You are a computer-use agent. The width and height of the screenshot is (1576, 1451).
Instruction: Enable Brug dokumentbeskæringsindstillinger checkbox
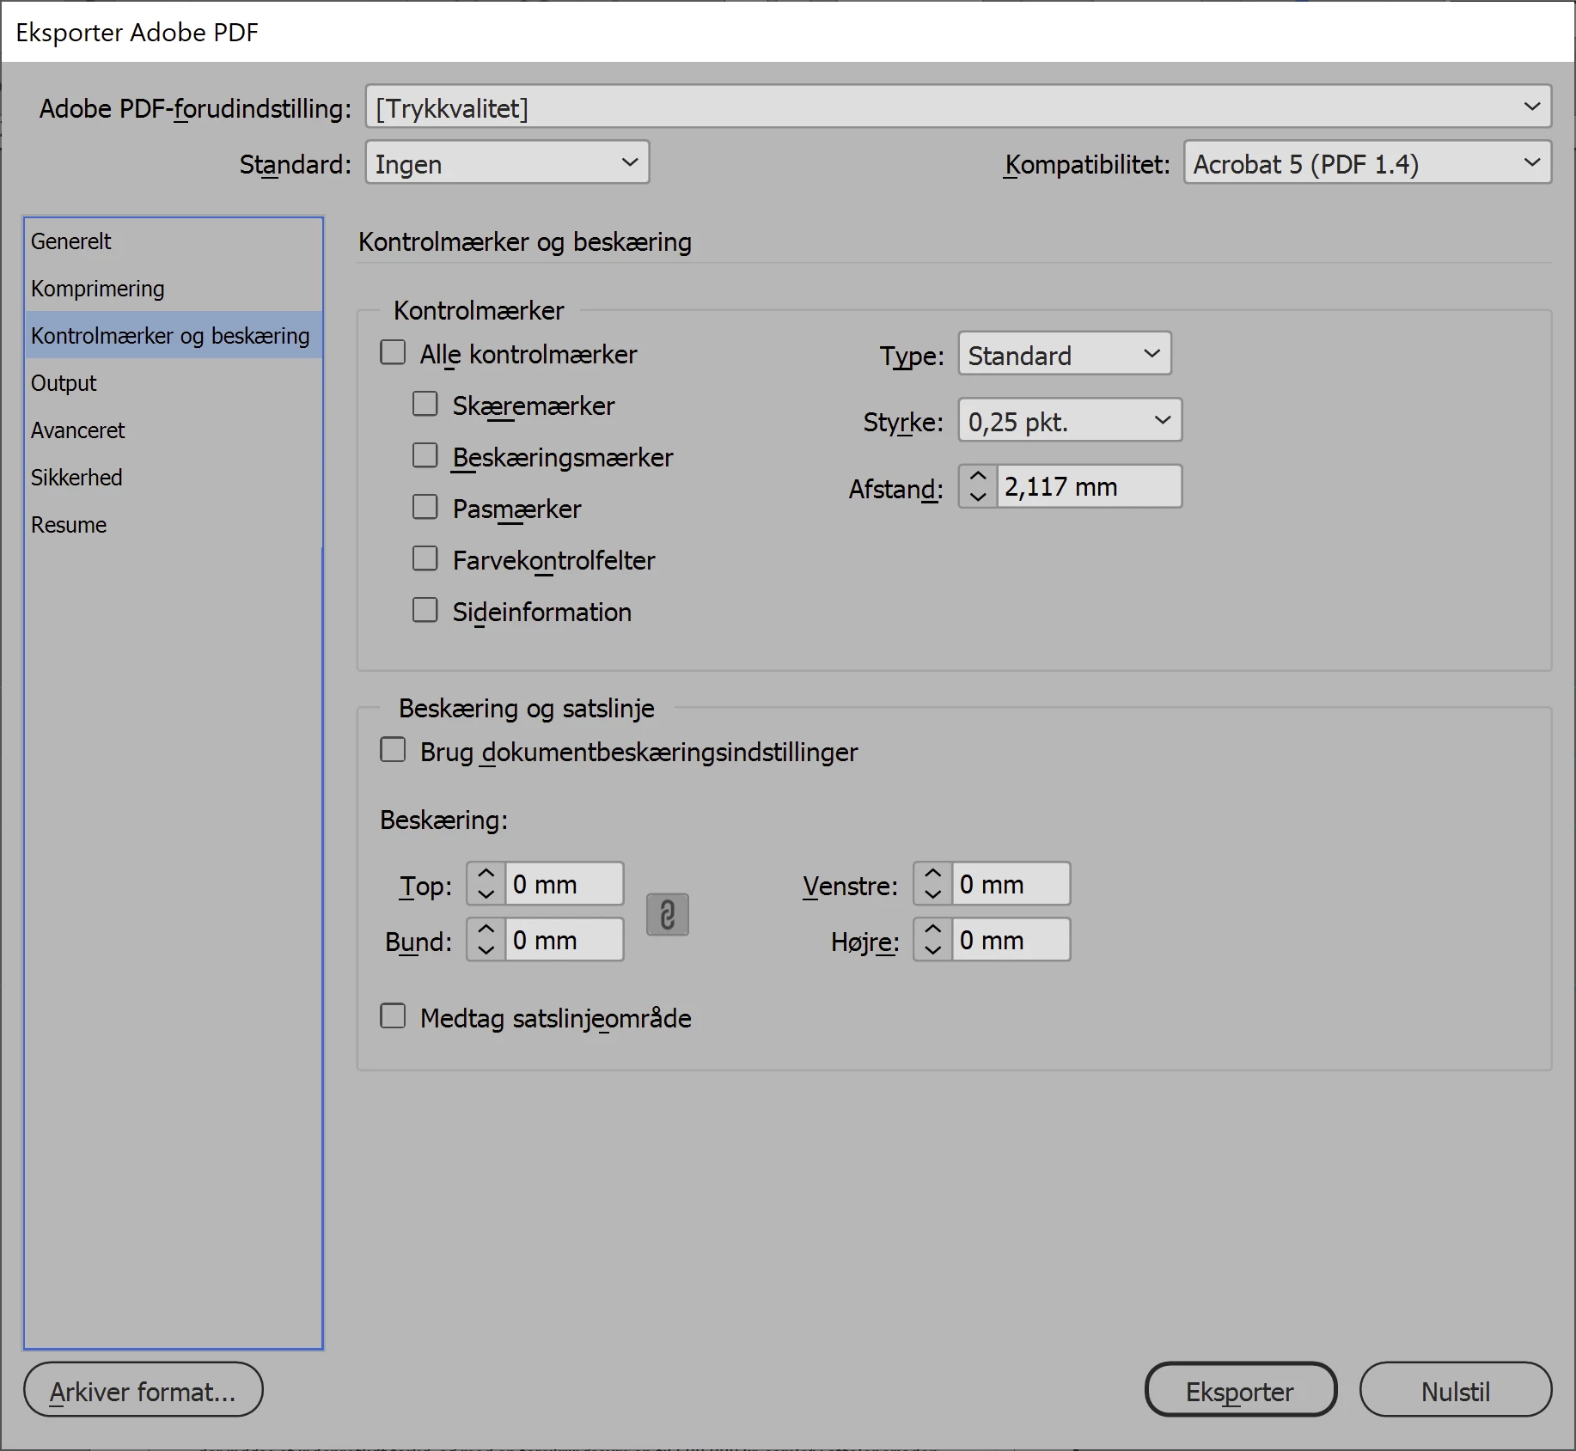[x=394, y=751]
